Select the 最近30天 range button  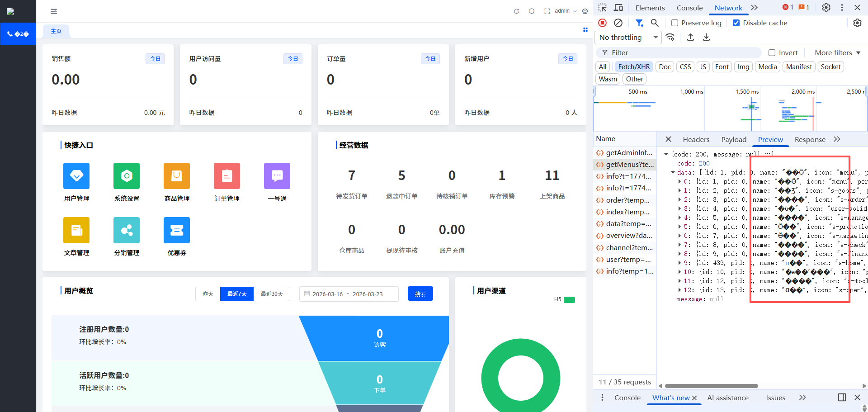coord(272,294)
